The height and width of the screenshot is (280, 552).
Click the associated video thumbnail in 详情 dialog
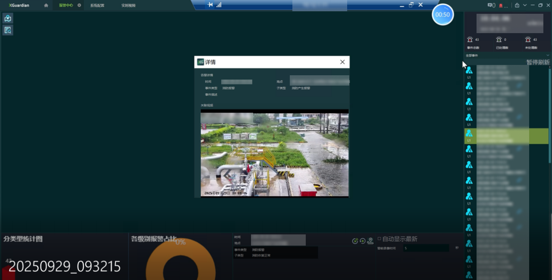click(274, 153)
